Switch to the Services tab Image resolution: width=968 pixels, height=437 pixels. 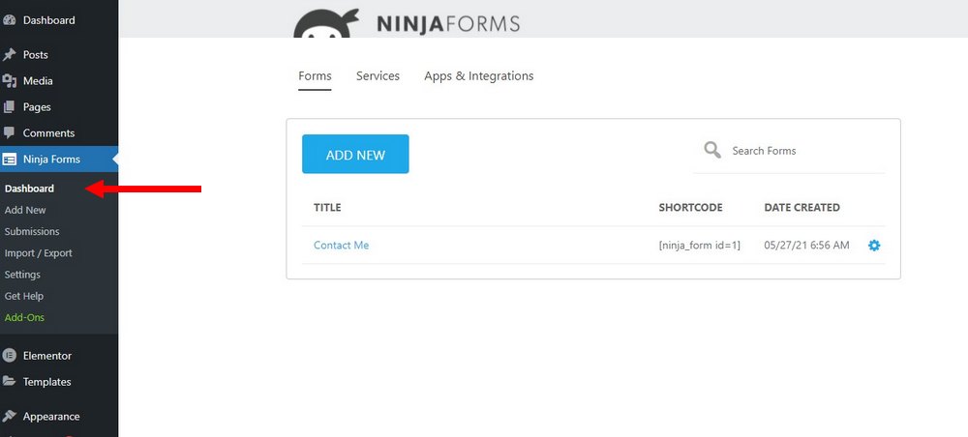[378, 76]
